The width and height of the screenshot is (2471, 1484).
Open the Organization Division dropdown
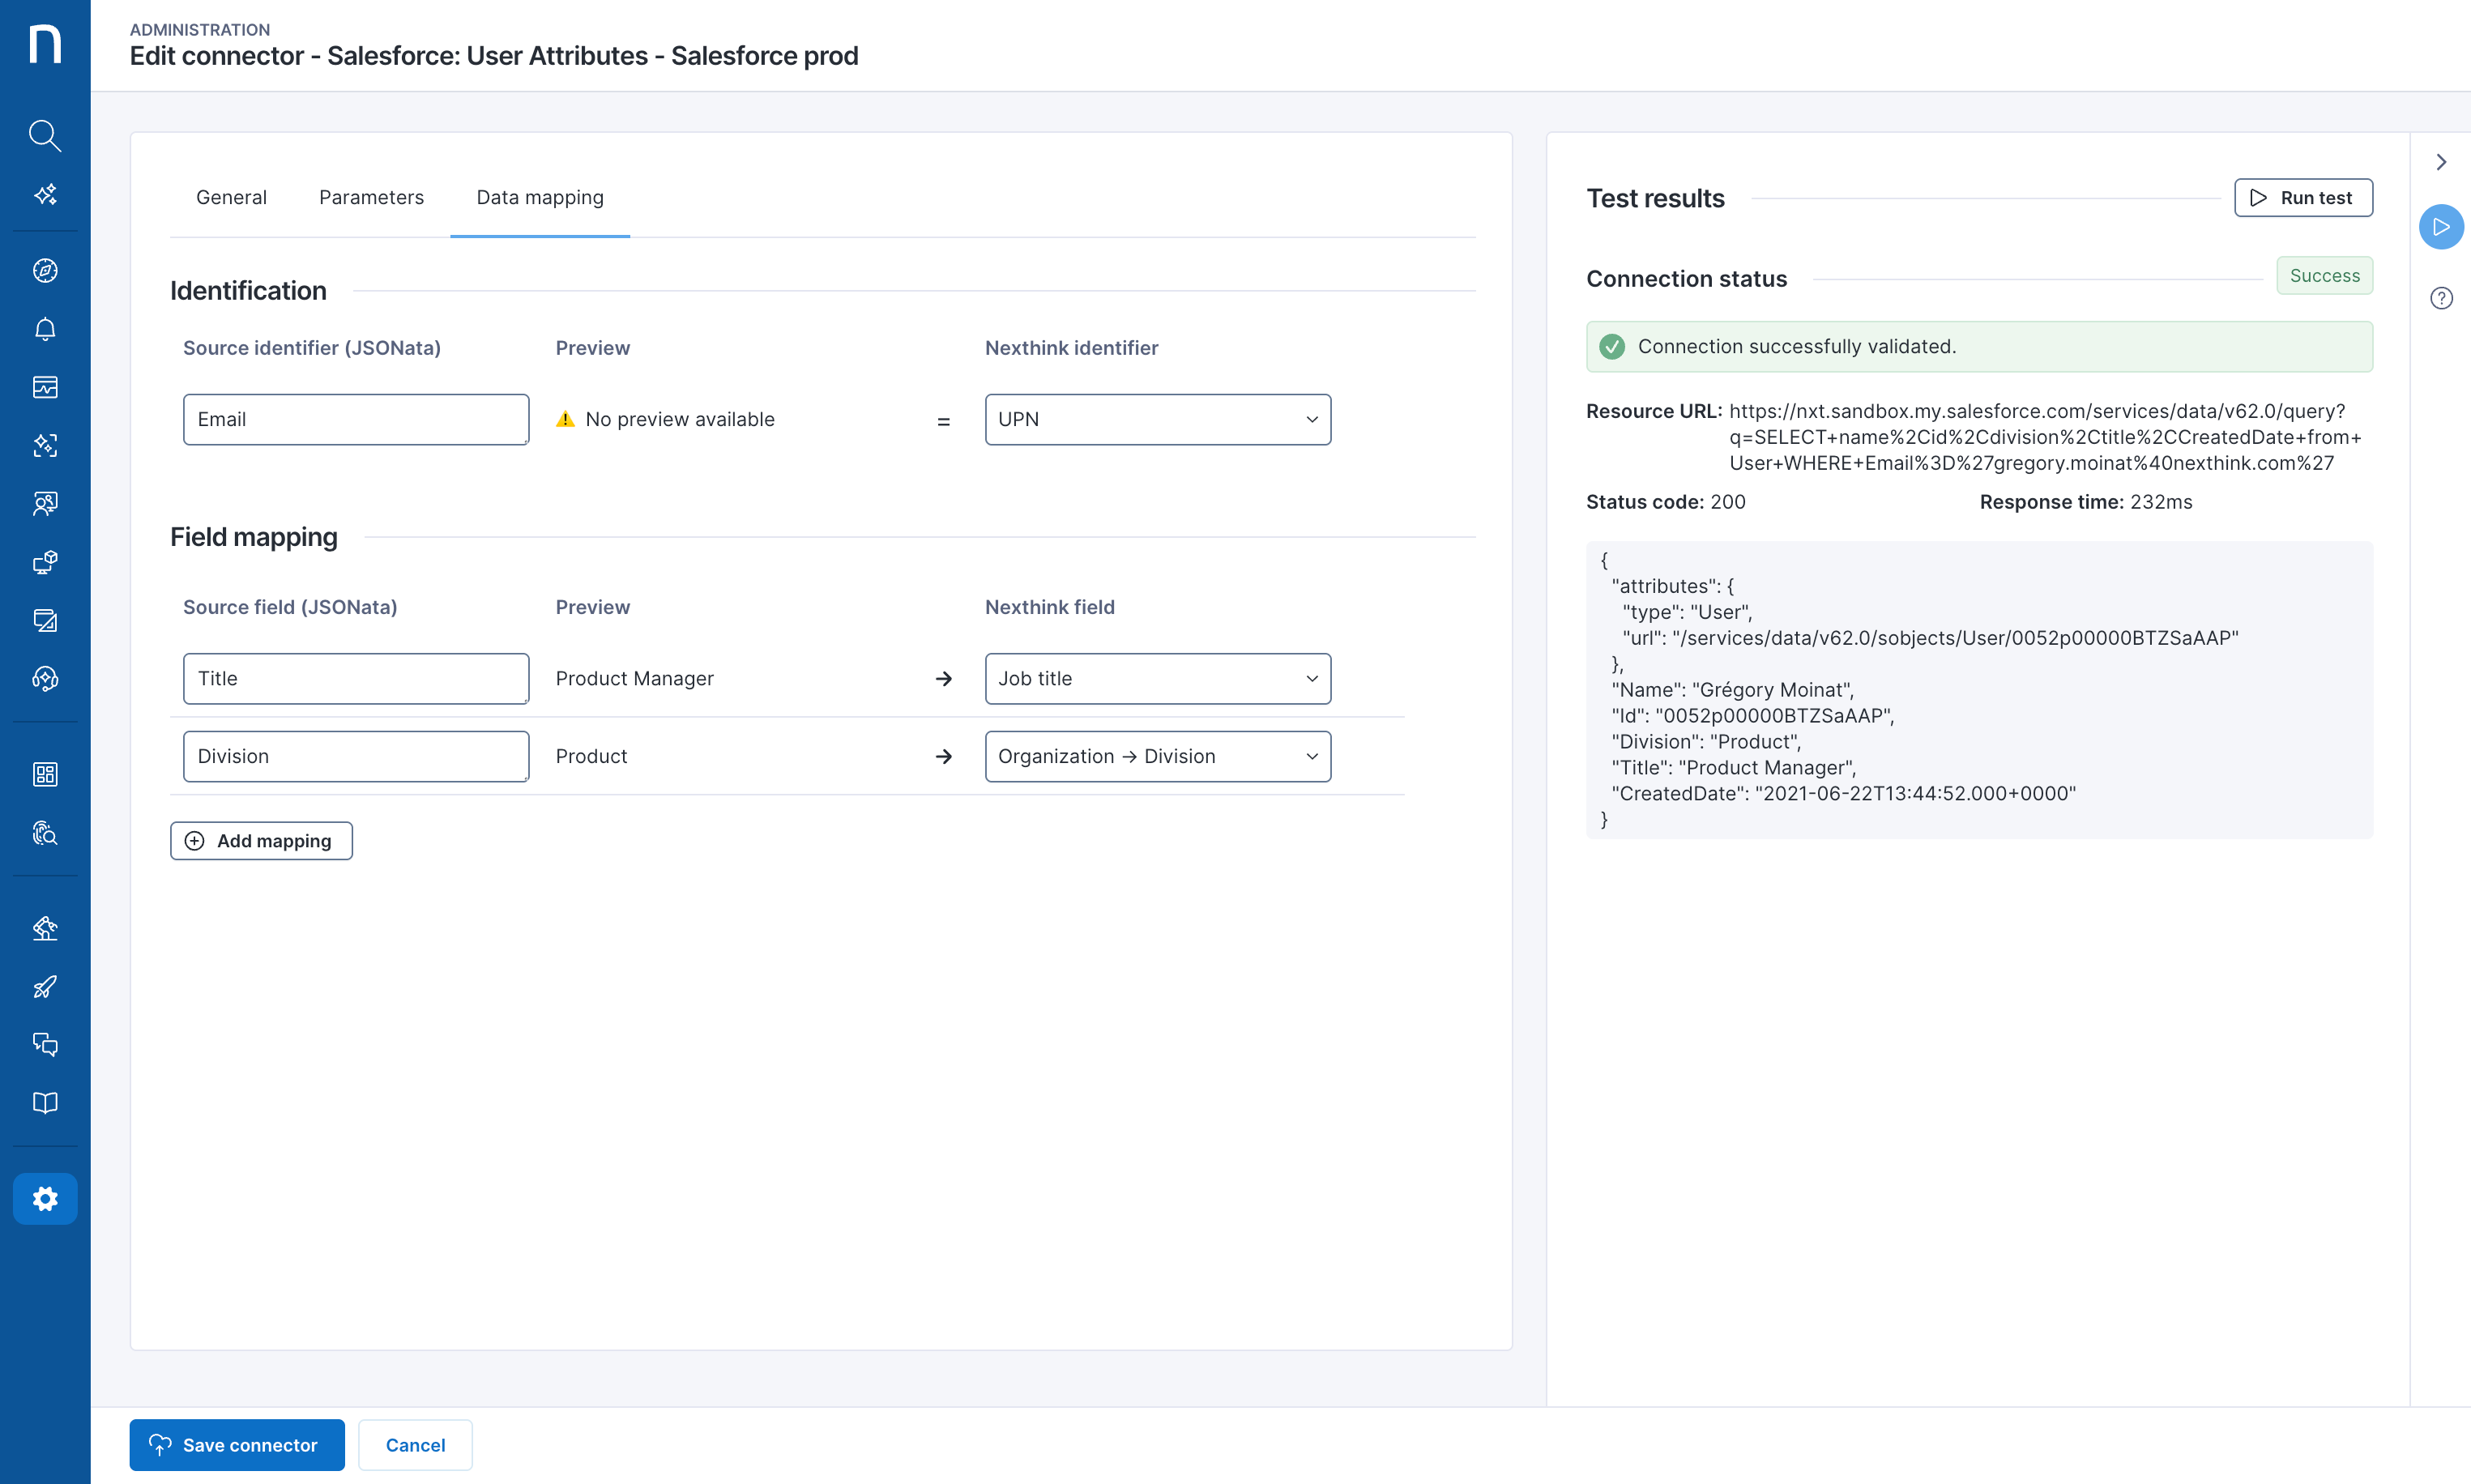[1157, 756]
